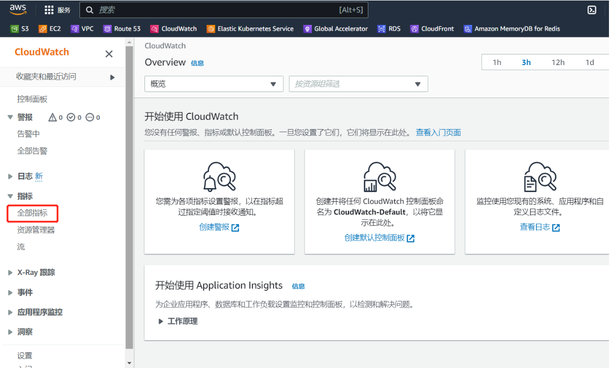The height and width of the screenshot is (368, 610).
Task: Click the sidebar vertical scrollbar
Action: point(129,198)
